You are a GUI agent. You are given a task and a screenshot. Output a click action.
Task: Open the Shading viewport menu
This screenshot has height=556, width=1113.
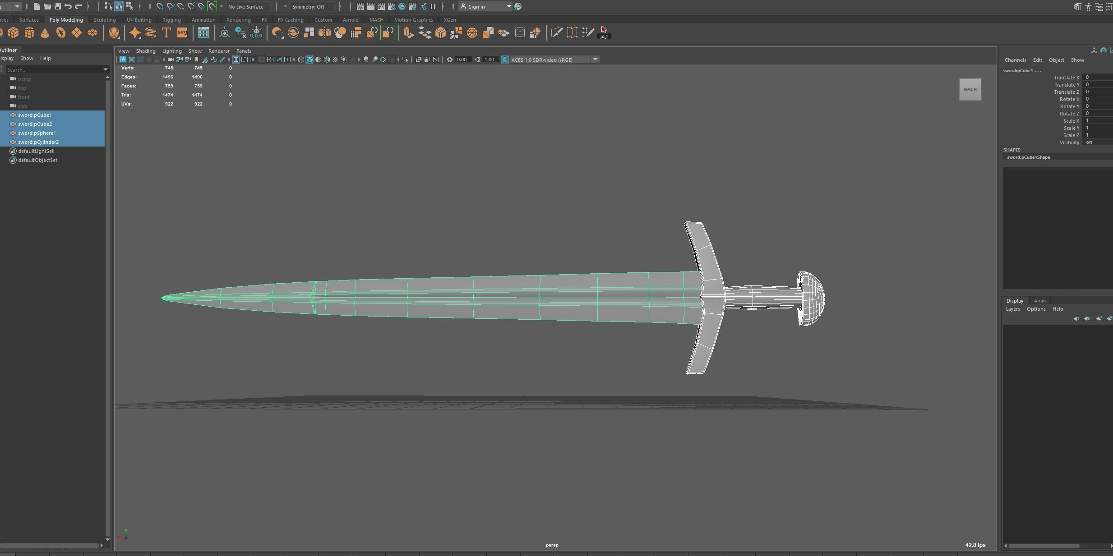tap(146, 51)
